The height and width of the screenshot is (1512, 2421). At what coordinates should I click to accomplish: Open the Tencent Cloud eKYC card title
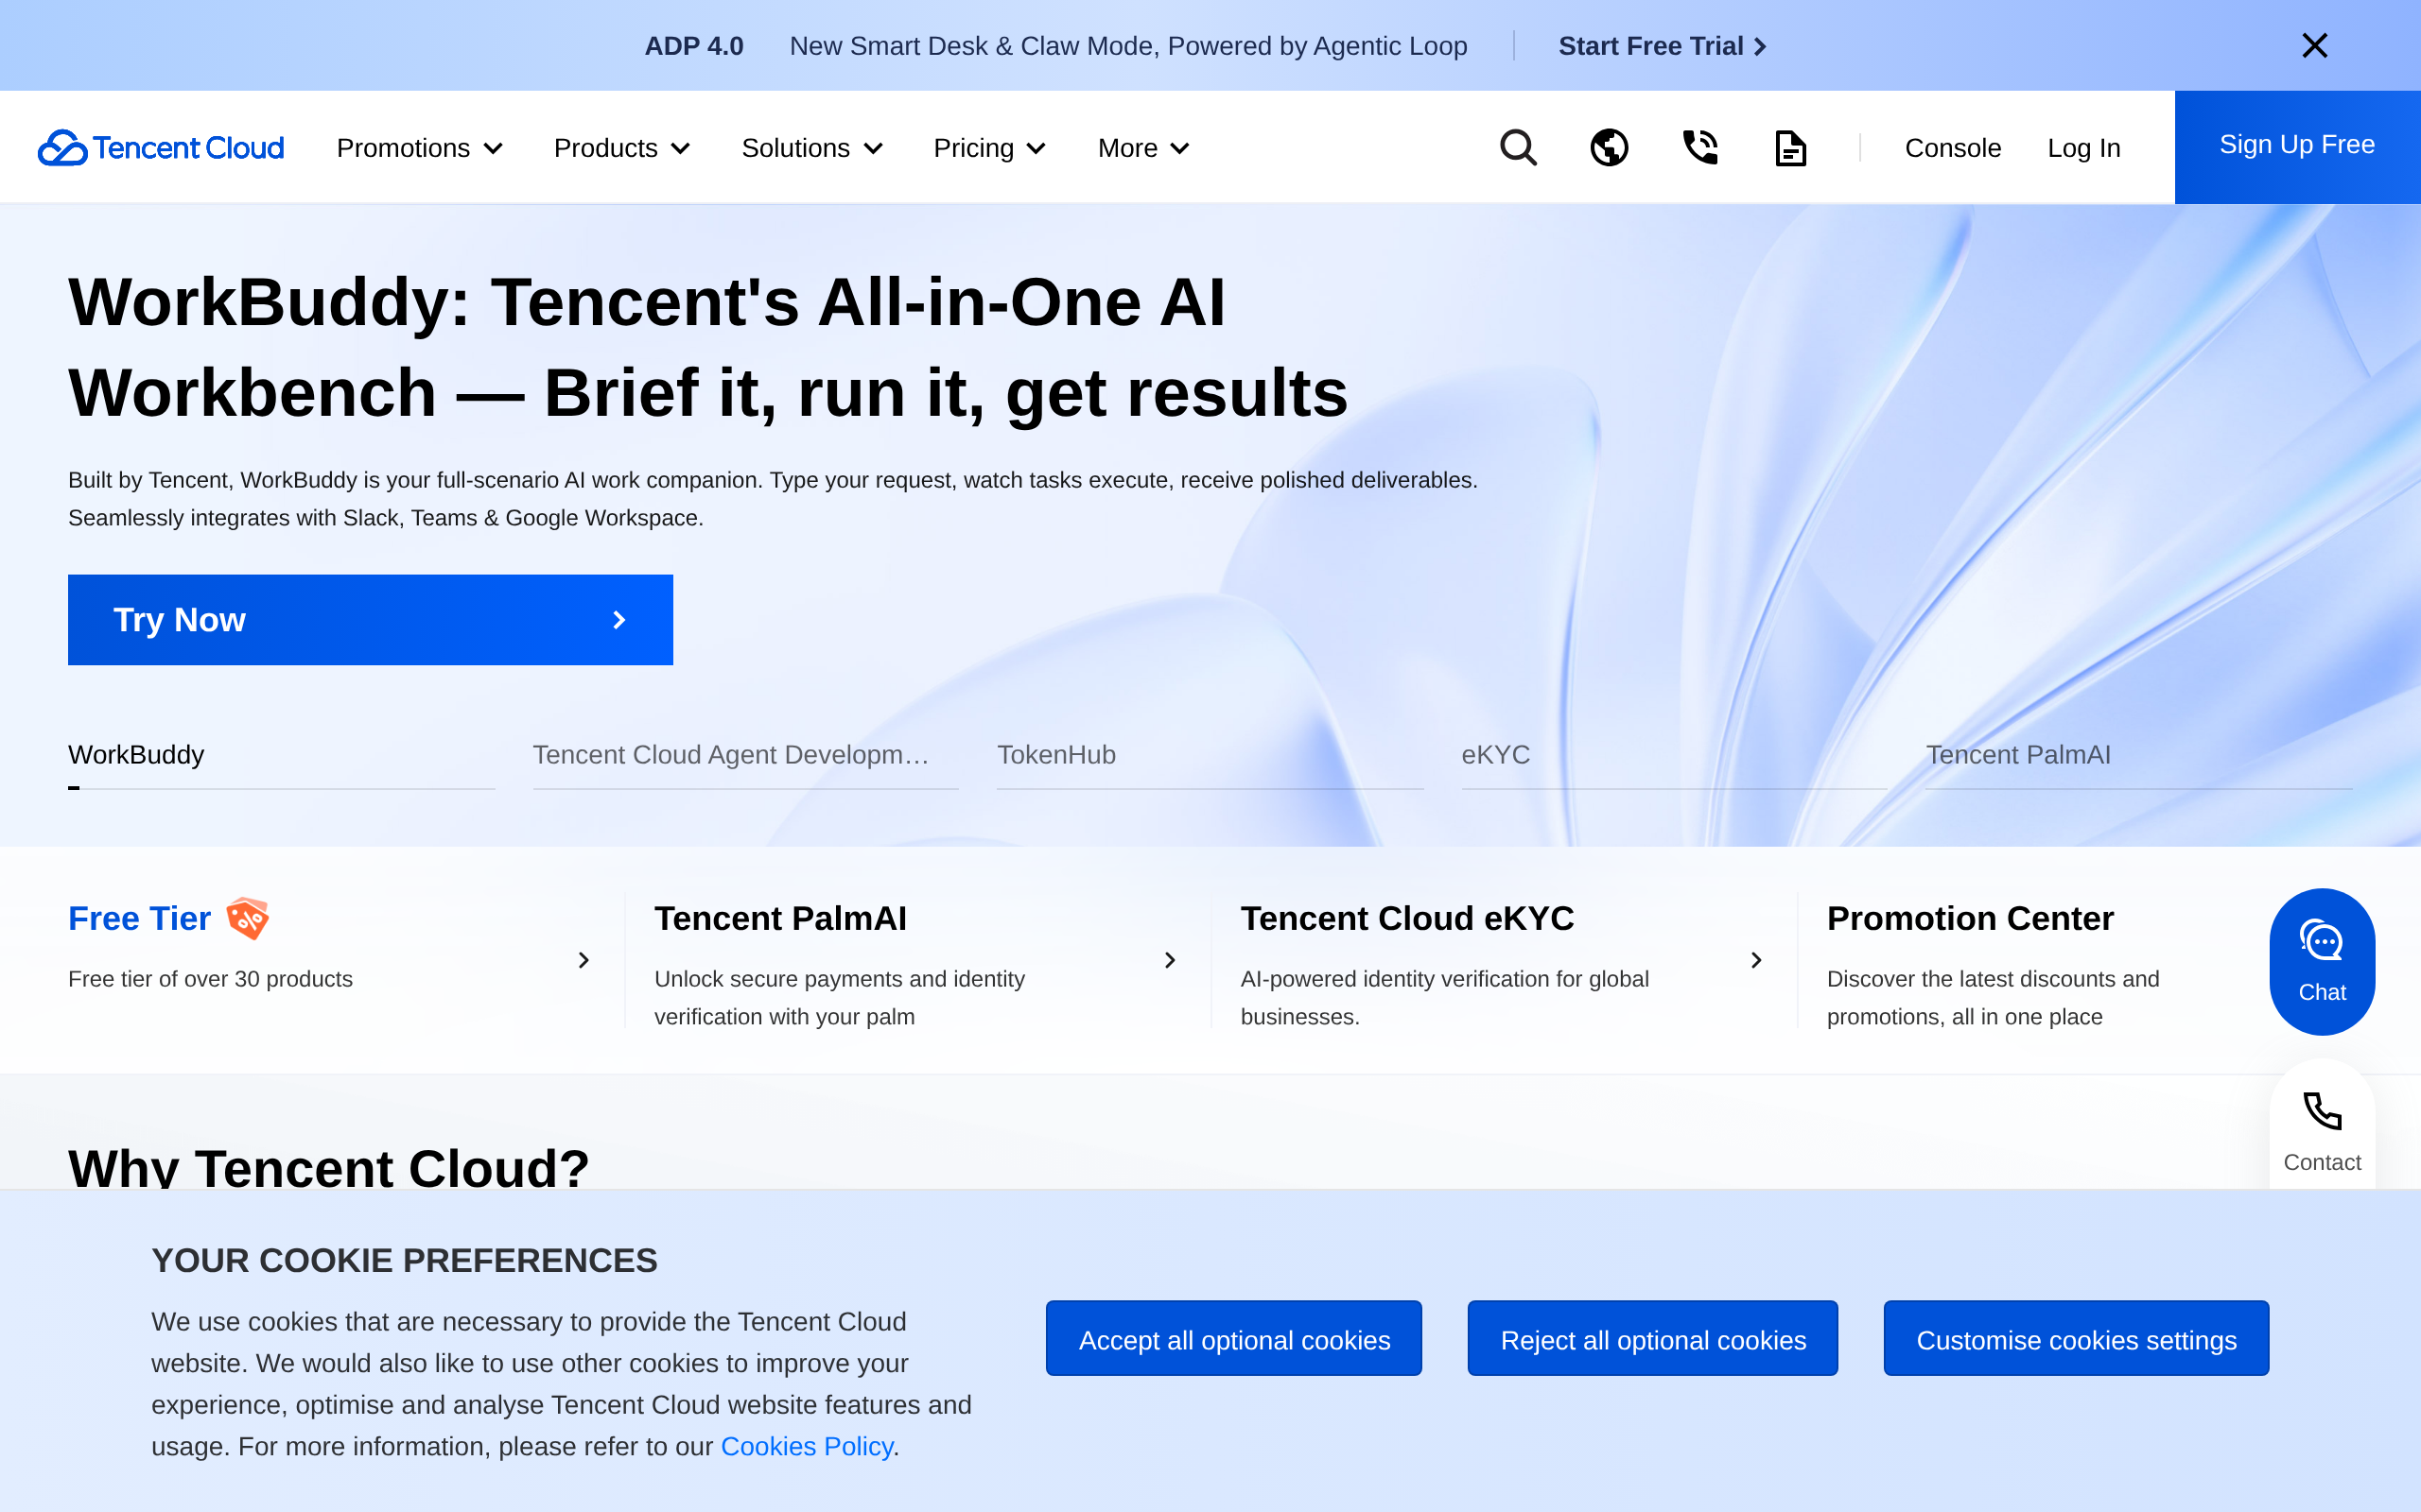pos(1406,918)
